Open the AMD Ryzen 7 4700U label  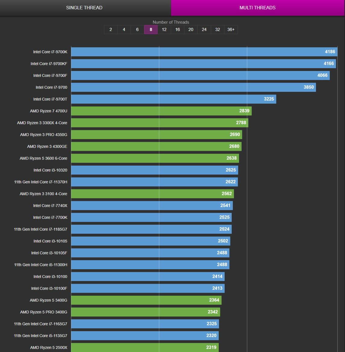(x=49, y=111)
